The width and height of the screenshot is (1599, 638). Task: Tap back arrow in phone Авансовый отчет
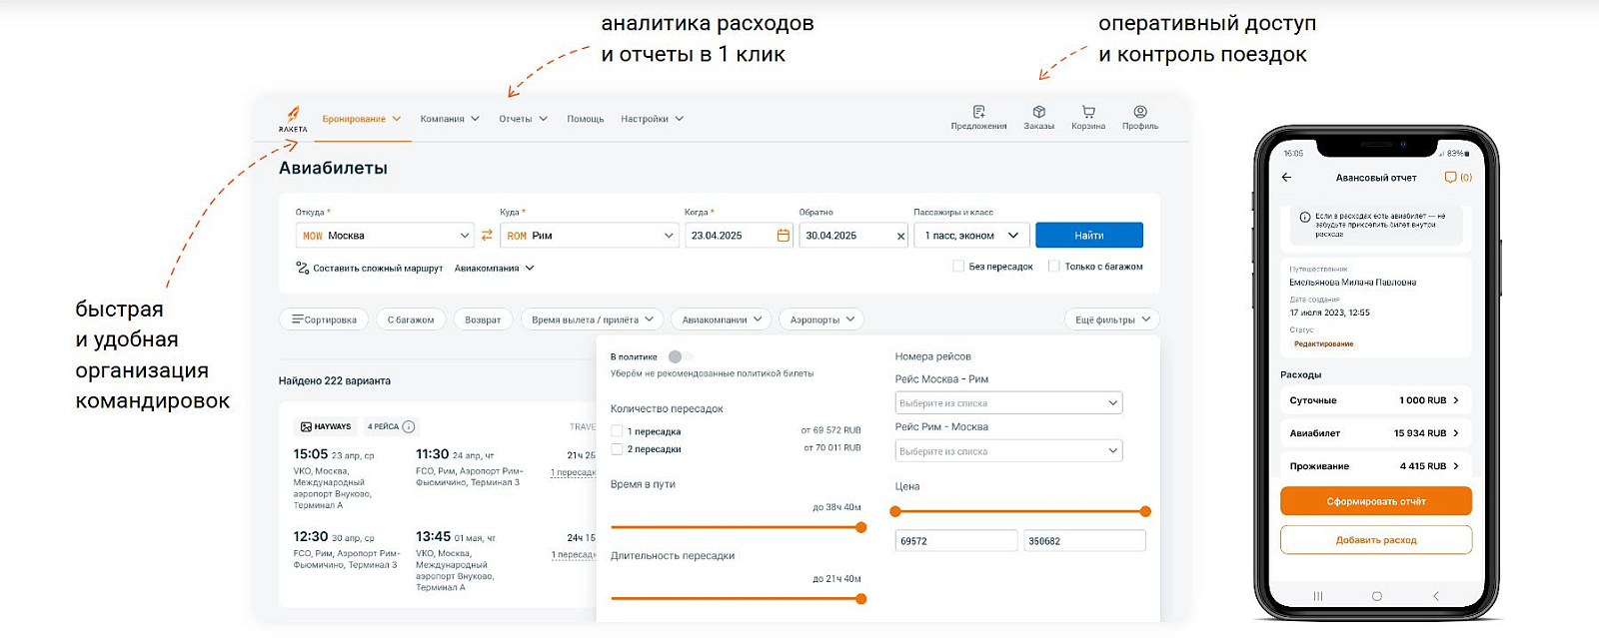point(1286,178)
